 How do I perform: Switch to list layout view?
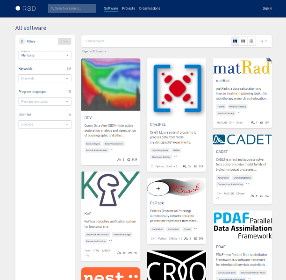point(251,41)
